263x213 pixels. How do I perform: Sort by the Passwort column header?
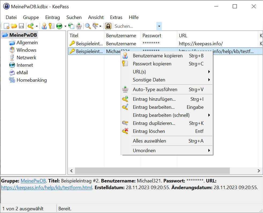[159, 36]
